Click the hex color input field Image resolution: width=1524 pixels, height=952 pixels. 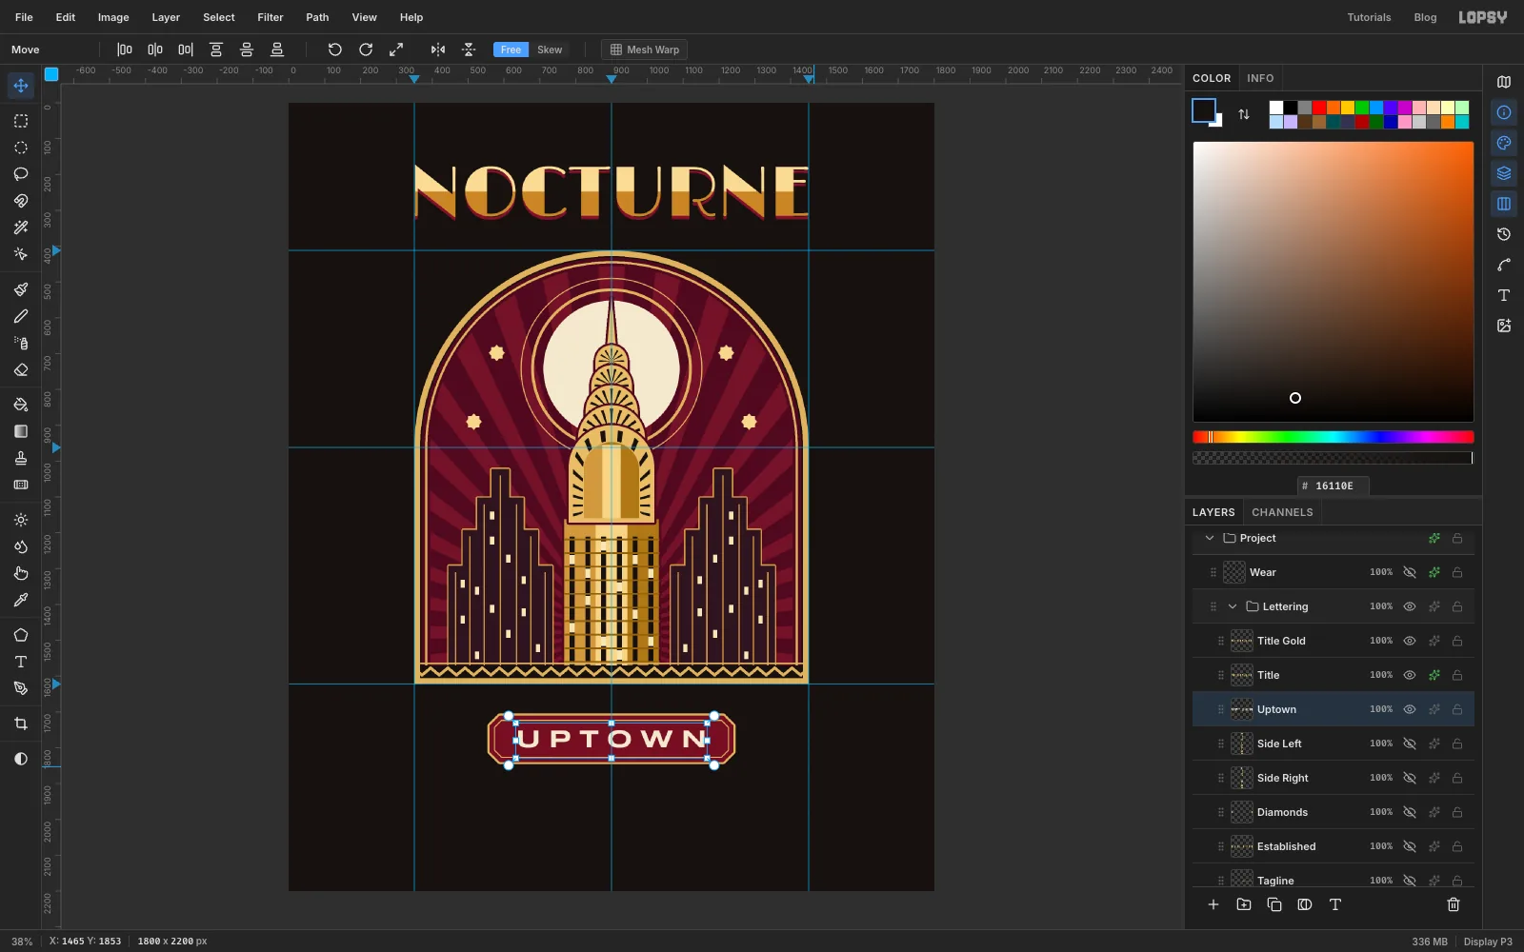[x=1333, y=486]
